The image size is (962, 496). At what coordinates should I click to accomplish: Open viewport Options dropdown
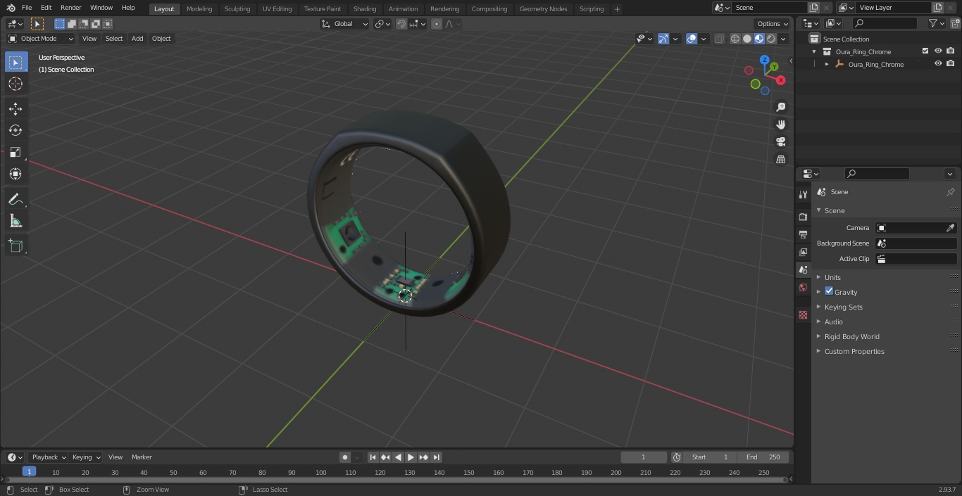point(773,24)
